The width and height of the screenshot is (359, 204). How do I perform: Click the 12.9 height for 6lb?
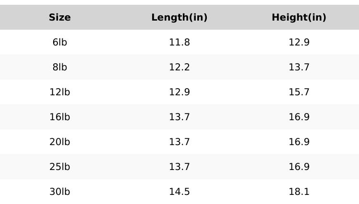coord(299,43)
